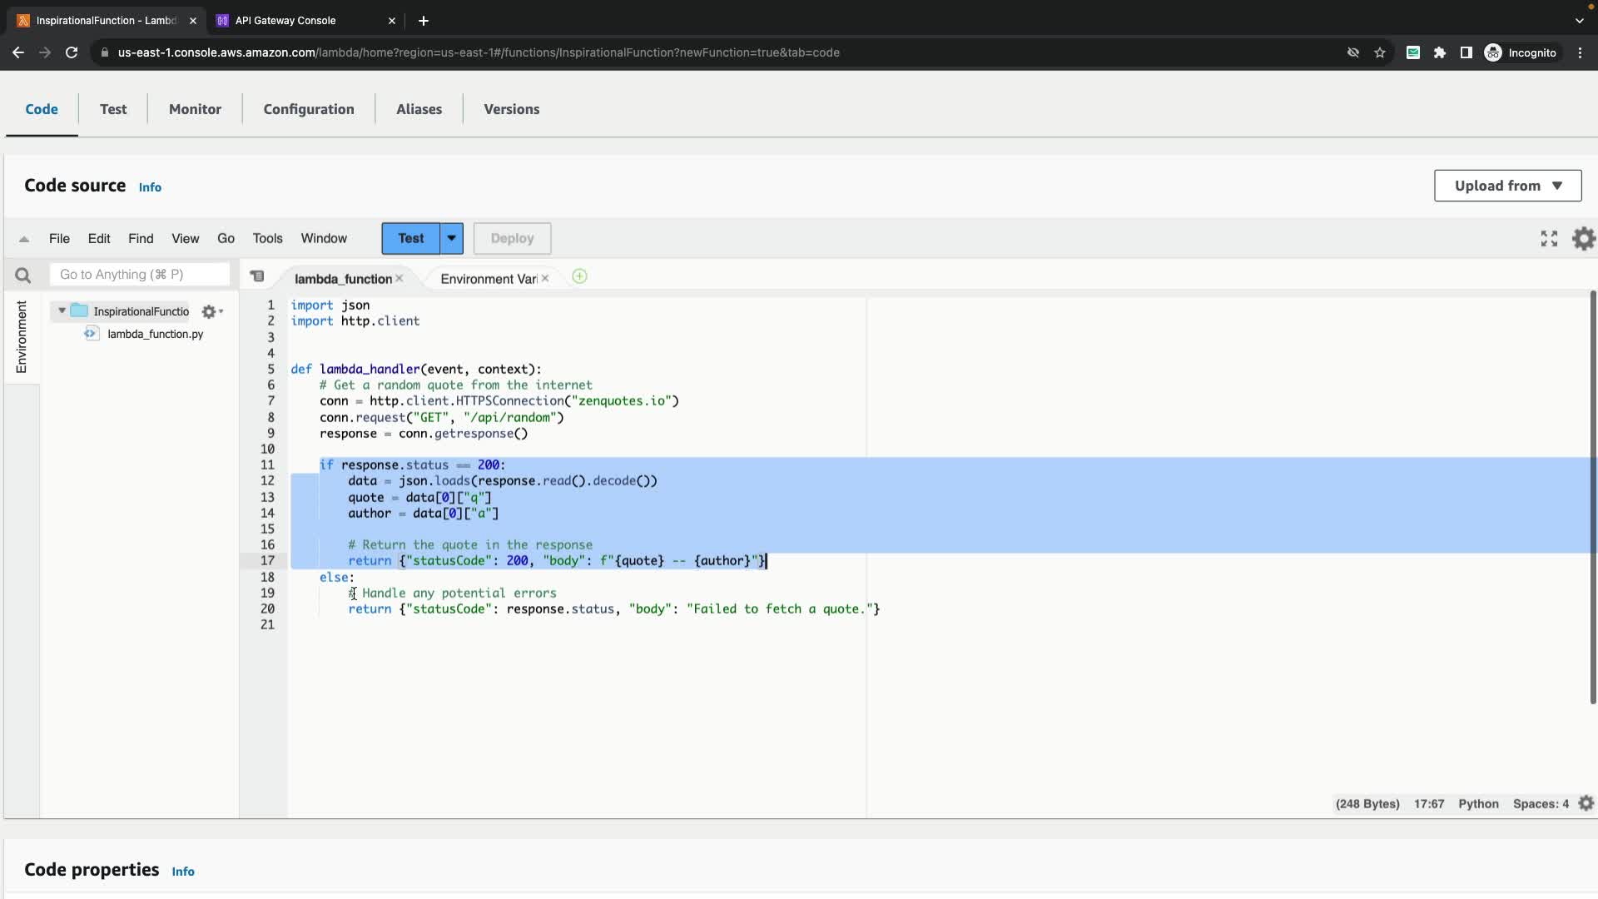The height and width of the screenshot is (899, 1598).
Task: Open the Tools menu
Action: (267, 238)
